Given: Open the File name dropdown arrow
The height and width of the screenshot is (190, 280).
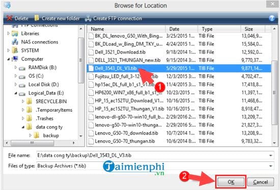Looking at the screenshot, I should [271, 155].
